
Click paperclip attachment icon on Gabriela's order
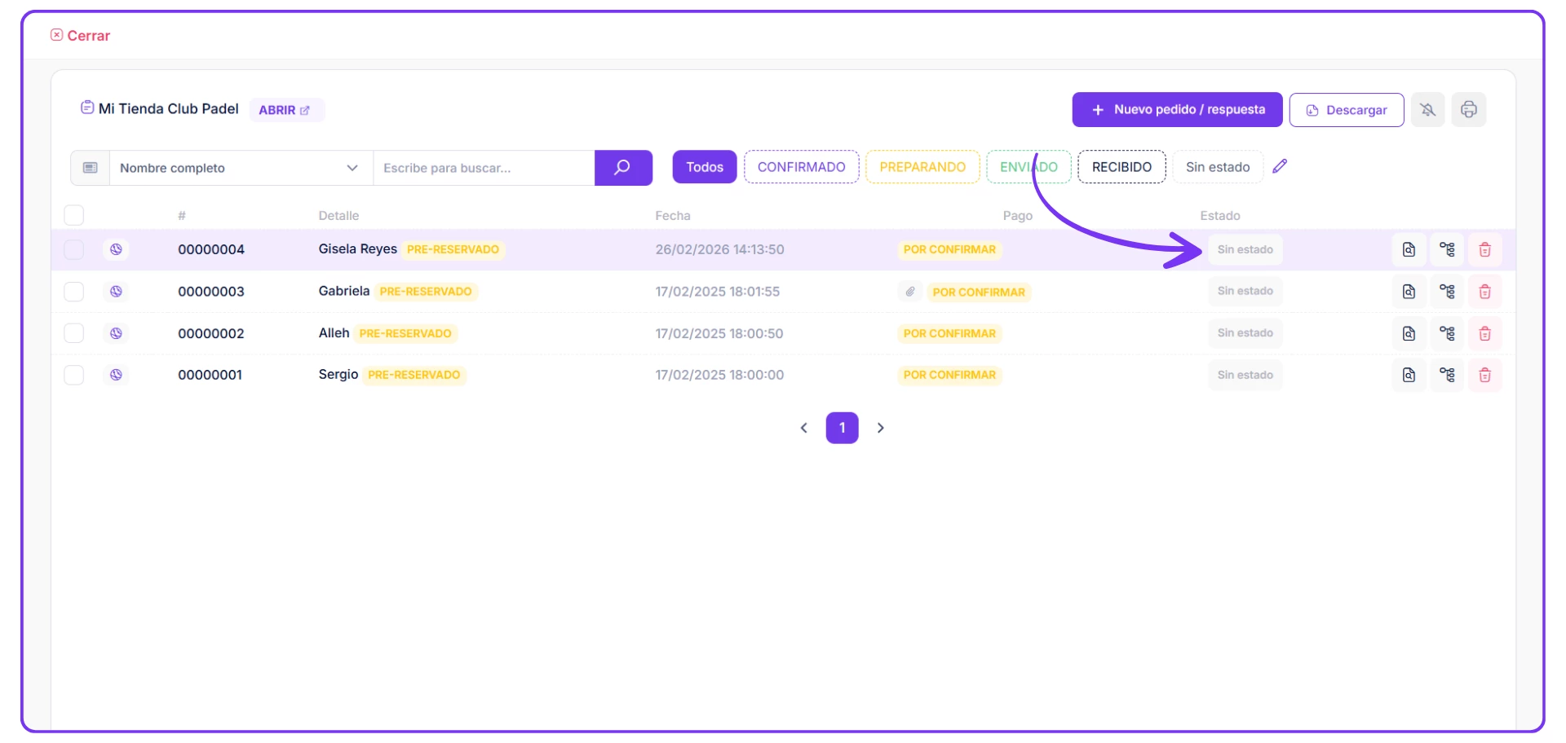point(910,292)
